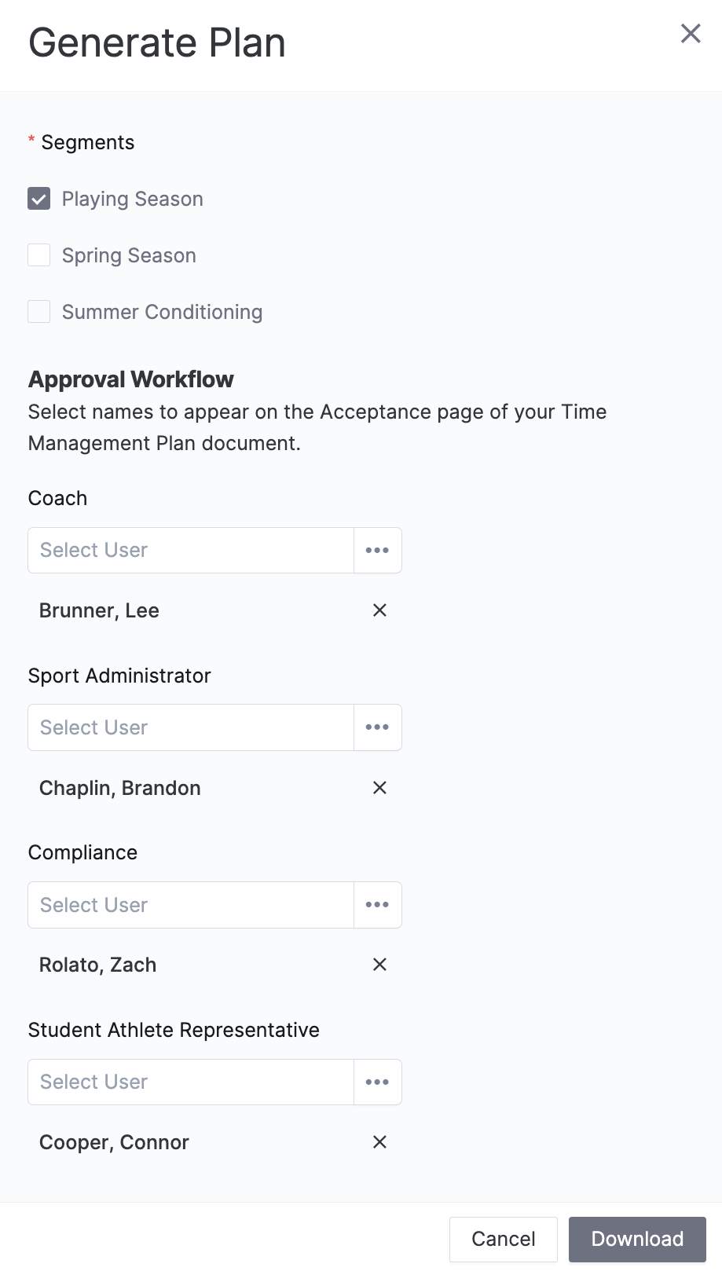Remove Cooper, Connor from Student Athlete Representative

pyautogui.click(x=379, y=1142)
